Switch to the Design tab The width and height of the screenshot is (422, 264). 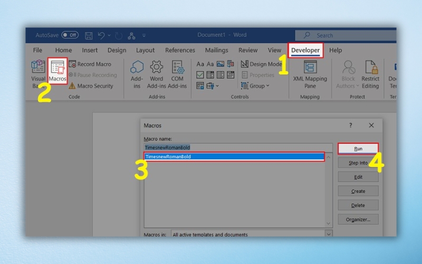pos(117,50)
